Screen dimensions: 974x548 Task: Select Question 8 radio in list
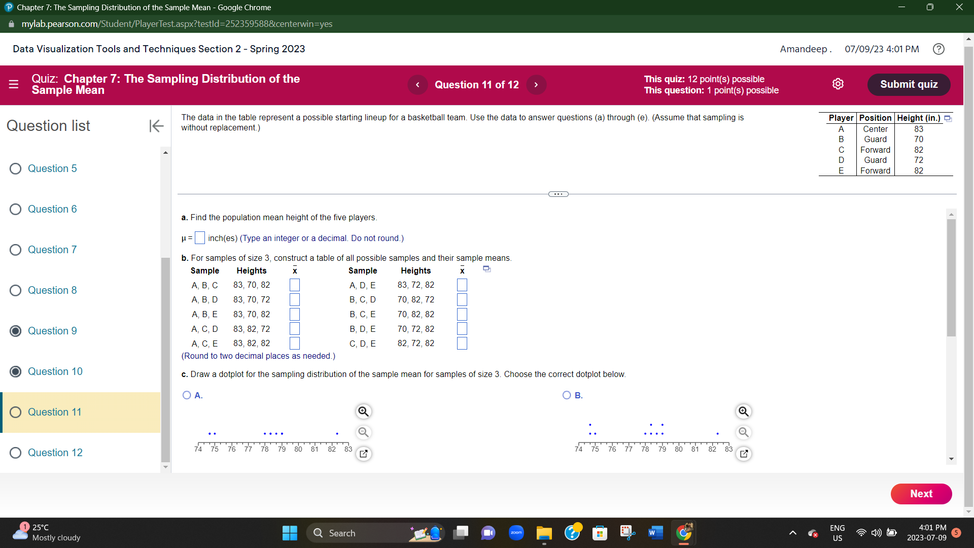tap(16, 290)
